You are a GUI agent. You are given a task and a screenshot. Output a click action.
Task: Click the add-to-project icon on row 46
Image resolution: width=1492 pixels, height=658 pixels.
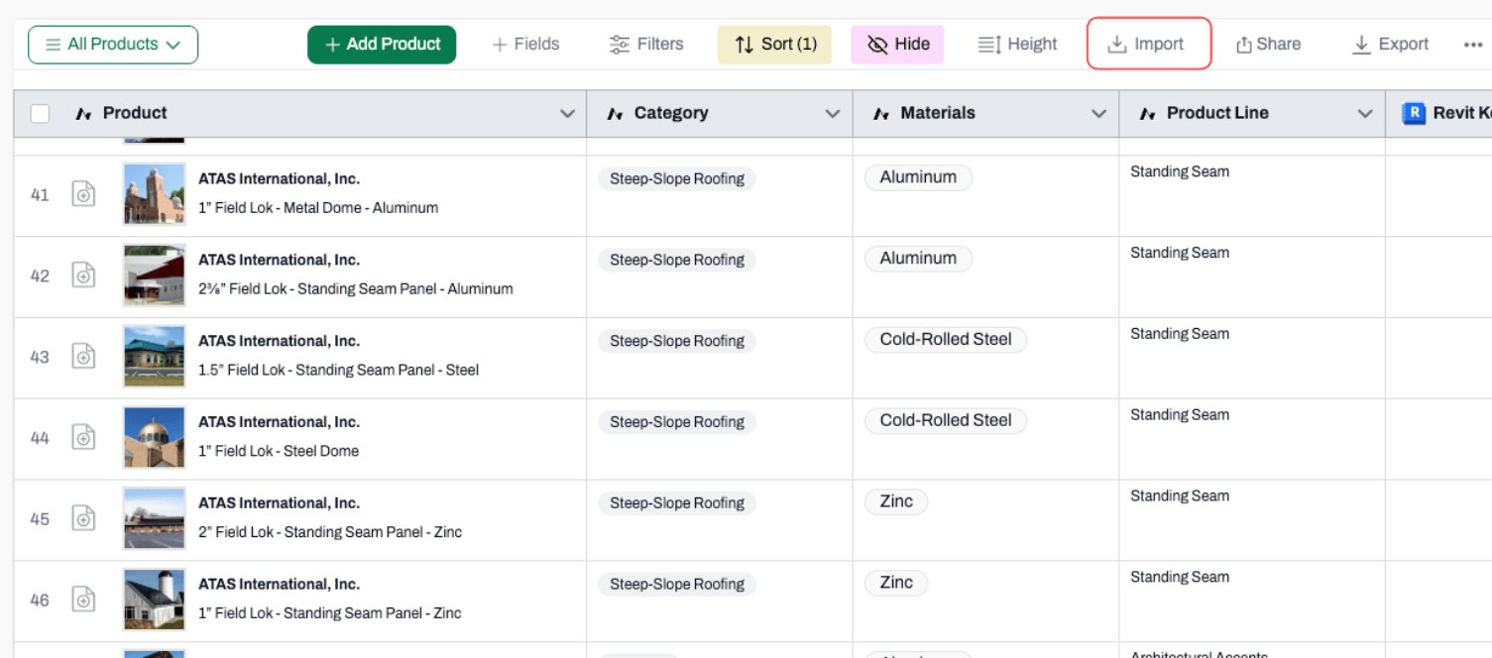click(x=84, y=600)
